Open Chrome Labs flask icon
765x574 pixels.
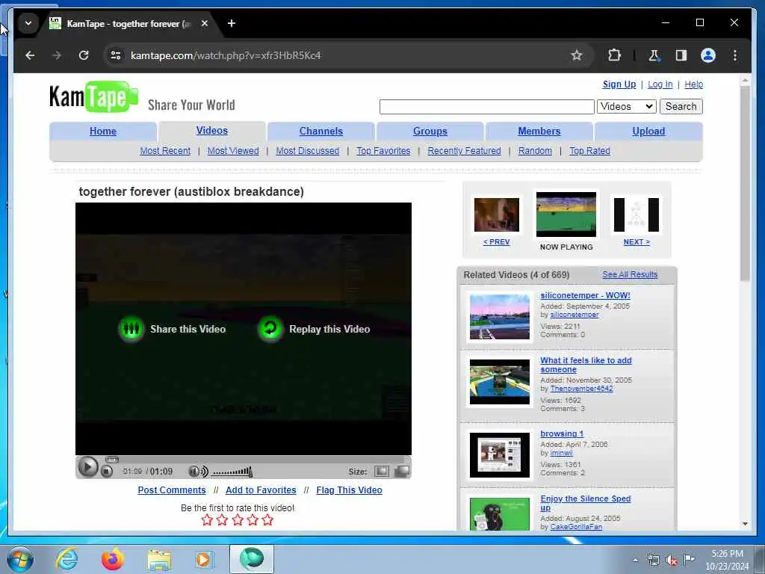654,55
